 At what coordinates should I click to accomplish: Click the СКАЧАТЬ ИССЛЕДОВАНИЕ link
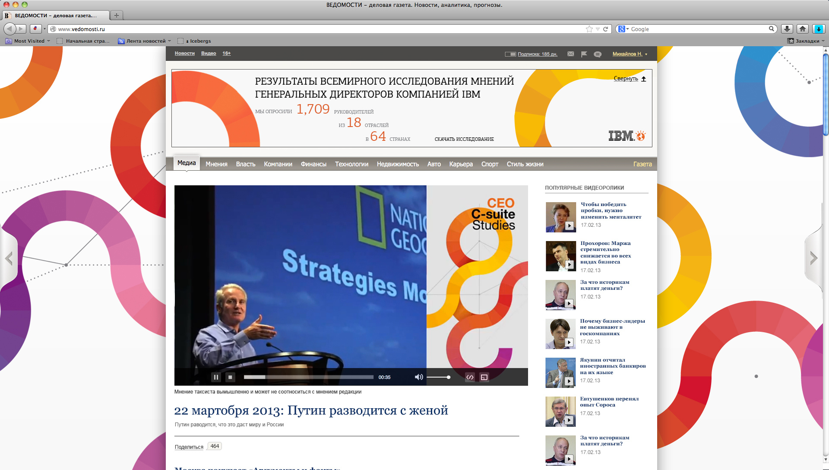464,139
